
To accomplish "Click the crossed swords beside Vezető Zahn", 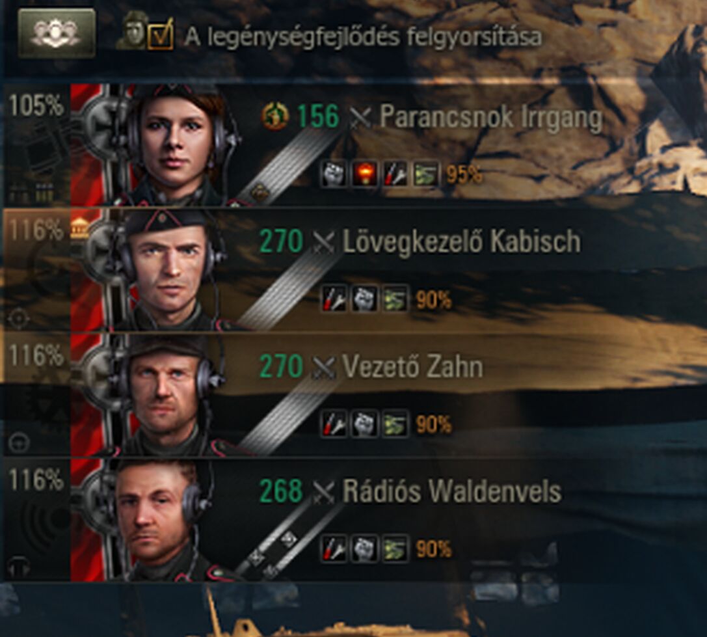I will (x=324, y=368).
